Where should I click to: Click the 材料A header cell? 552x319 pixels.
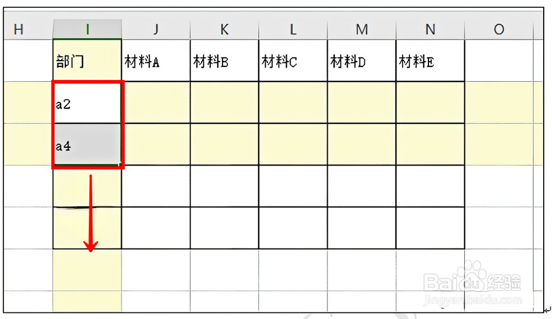(156, 61)
